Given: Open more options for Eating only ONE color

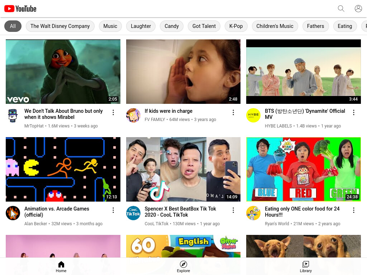Looking at the screenshot, I should (x=353, y=210).
